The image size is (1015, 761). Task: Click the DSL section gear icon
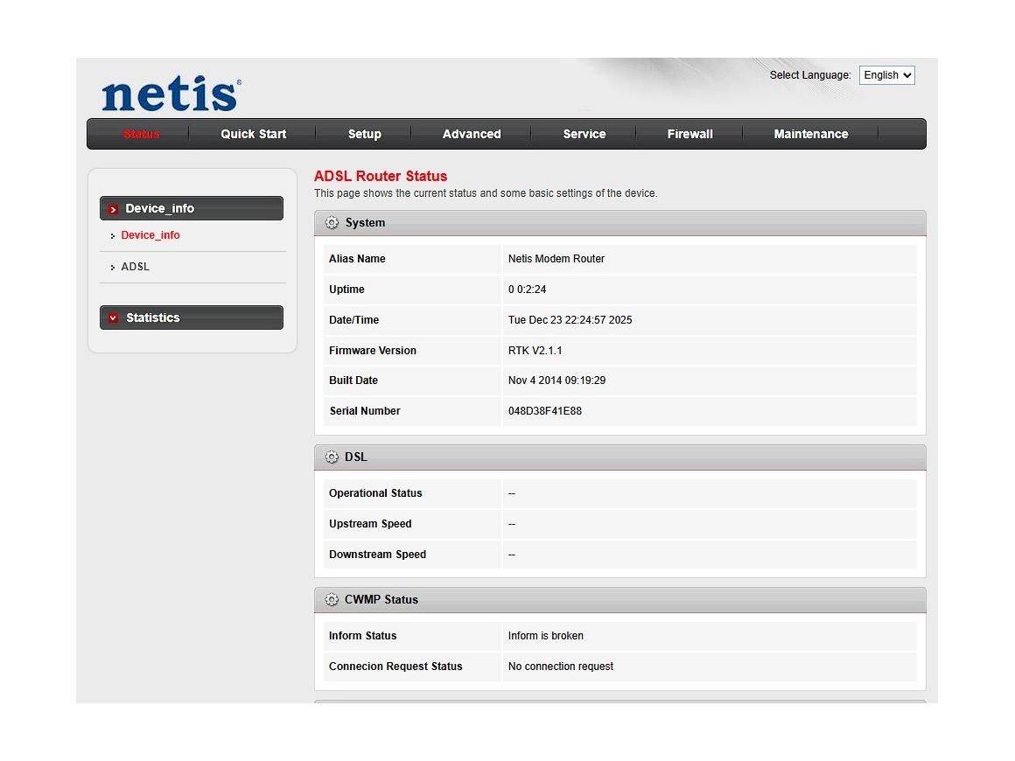tap(332, 457)
